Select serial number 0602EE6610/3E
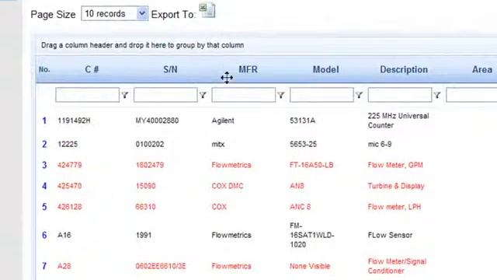The image size is (497, 280). (x=161, y=266)
